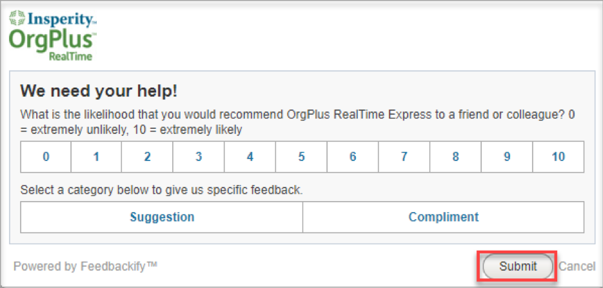Viewport: 603px width, 288px height.
Task: Cancel the feedback dialog
Action: (x=577, y=266)
